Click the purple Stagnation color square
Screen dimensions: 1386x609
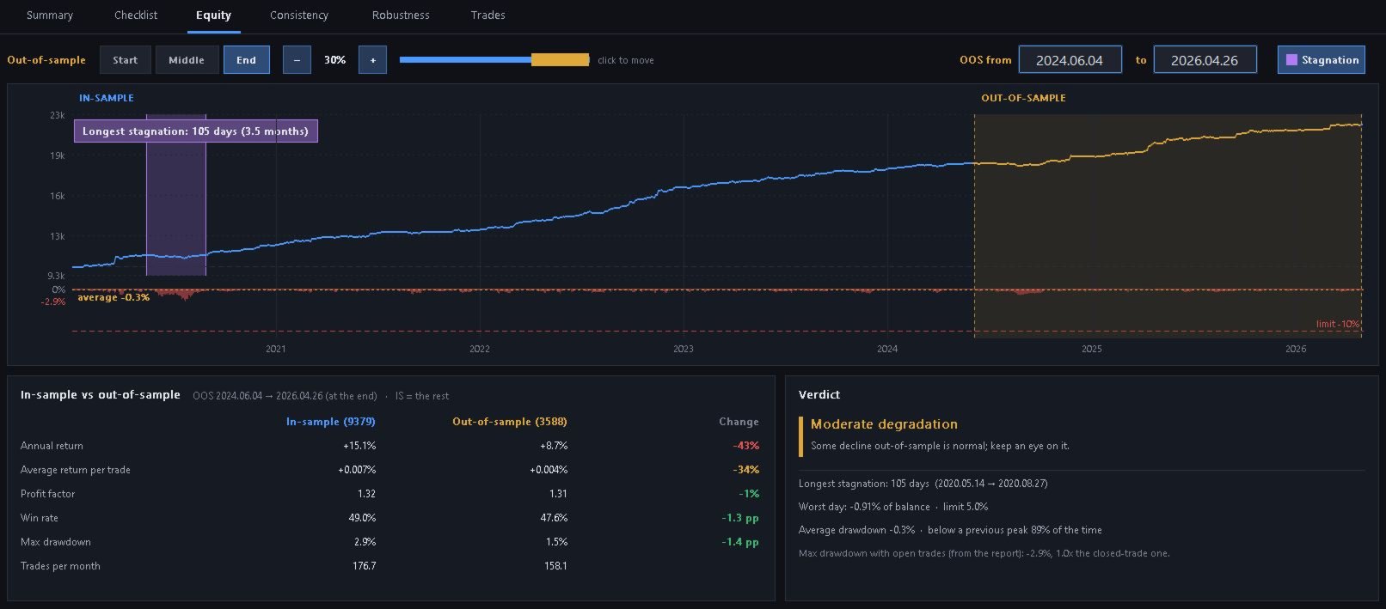[1291, 60]
